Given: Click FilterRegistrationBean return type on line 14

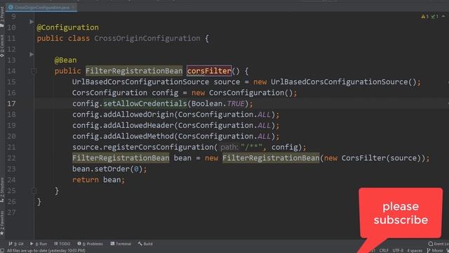Looking at the screenshot, I should [x=134, y=71].
